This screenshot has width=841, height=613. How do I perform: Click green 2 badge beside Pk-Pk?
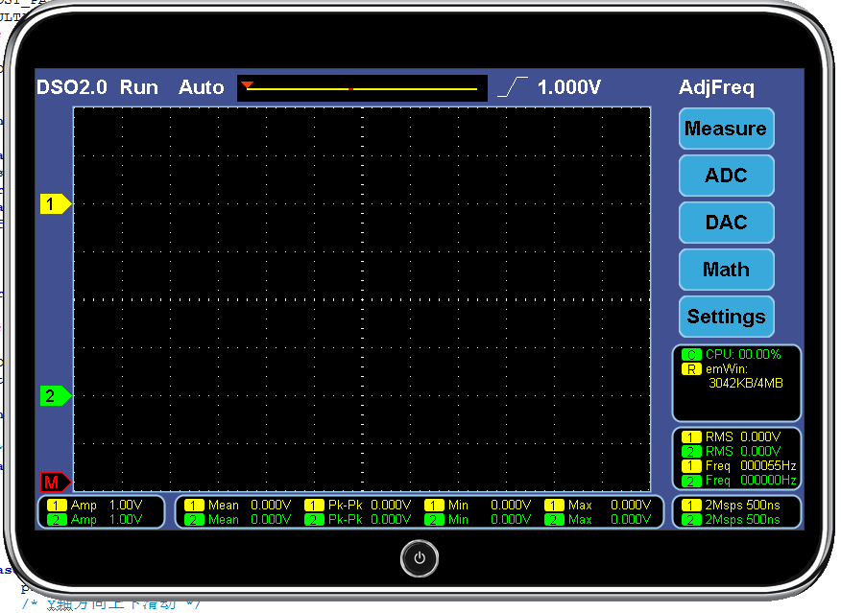click(x=314, y=520)
